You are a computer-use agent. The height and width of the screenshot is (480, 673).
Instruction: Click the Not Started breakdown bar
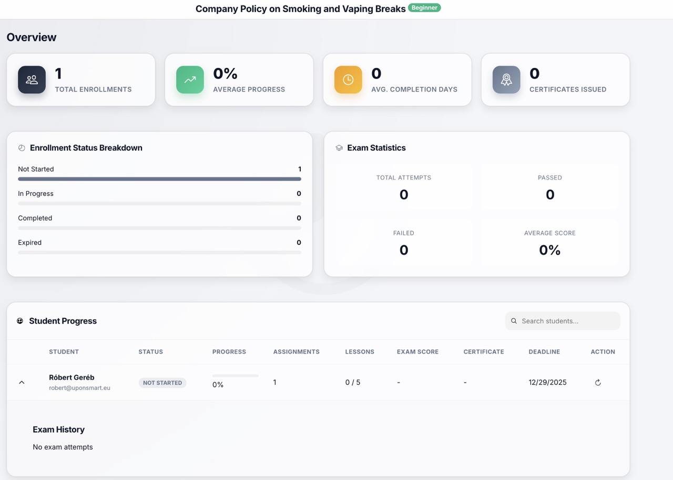pos(160,179)
